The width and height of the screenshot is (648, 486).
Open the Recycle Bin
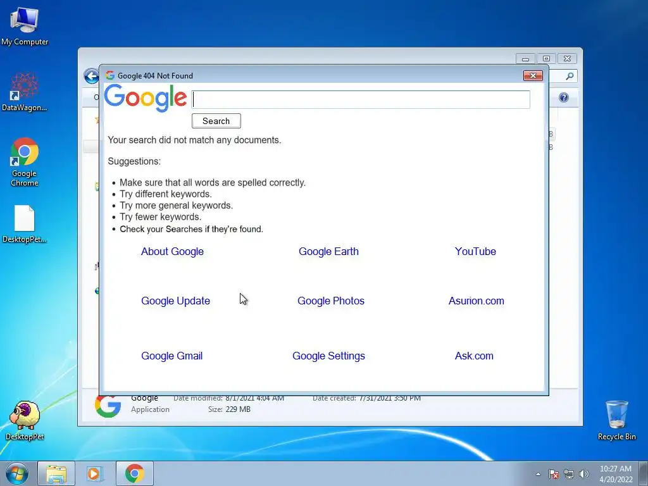616,420
